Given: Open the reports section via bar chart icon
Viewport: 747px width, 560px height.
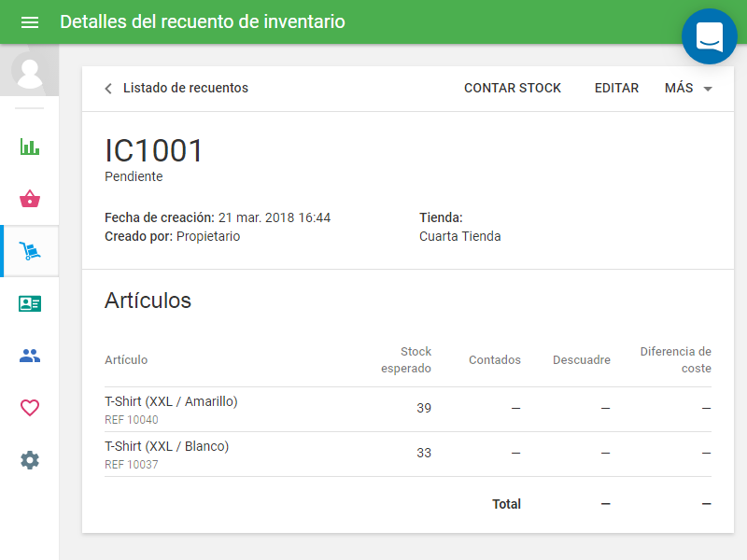Looking at the screenshot, I should (x=29, y=147).
